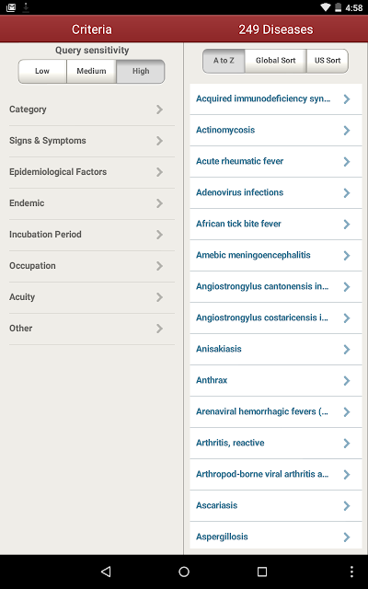The image size is (368, 589).
Task: Tap the Android home circle icon
Action: [184, 572]
